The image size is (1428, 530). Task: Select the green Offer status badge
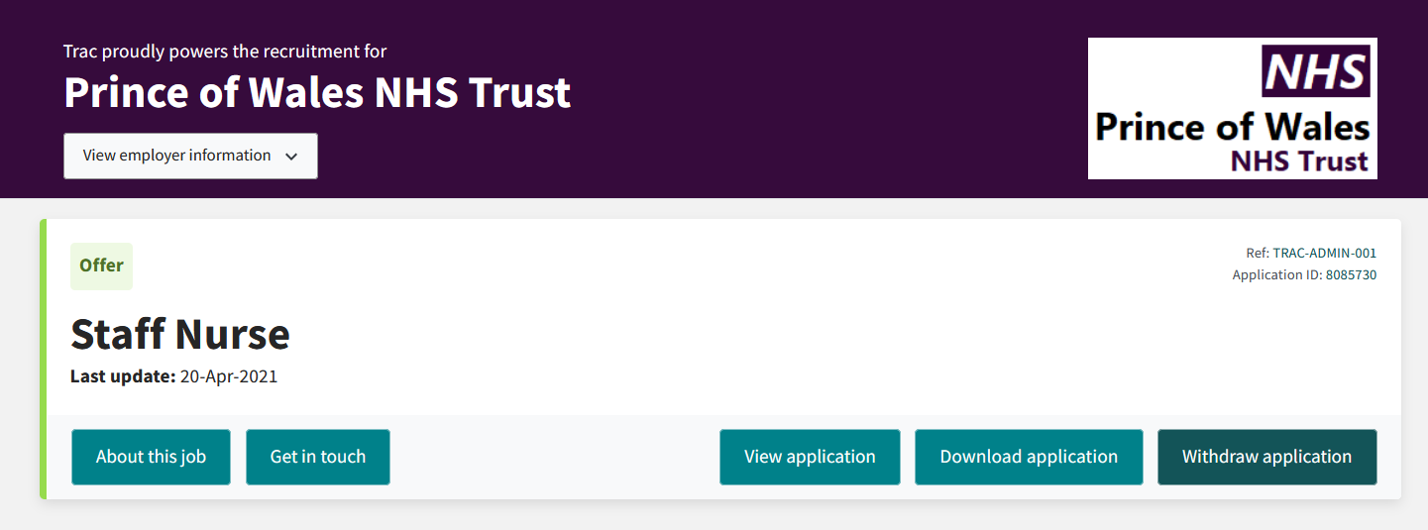[101, 265]
